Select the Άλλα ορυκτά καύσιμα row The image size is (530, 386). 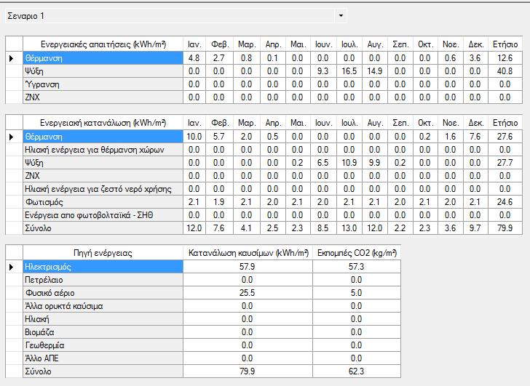coord(103,306)
